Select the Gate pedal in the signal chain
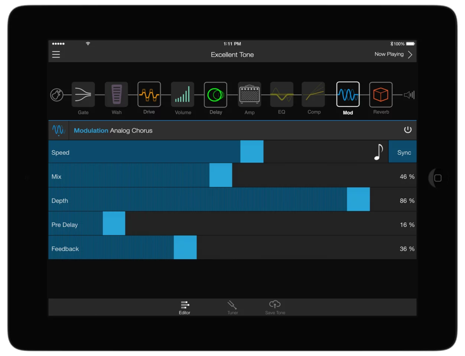 click(x=83, y=95)
